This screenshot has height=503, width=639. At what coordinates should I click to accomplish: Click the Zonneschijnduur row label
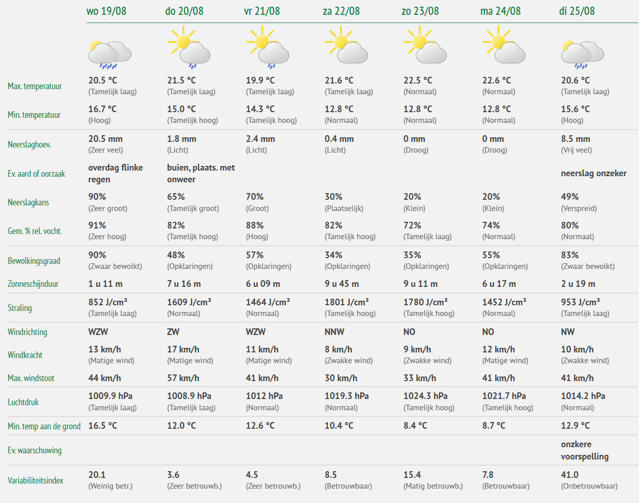33,284
